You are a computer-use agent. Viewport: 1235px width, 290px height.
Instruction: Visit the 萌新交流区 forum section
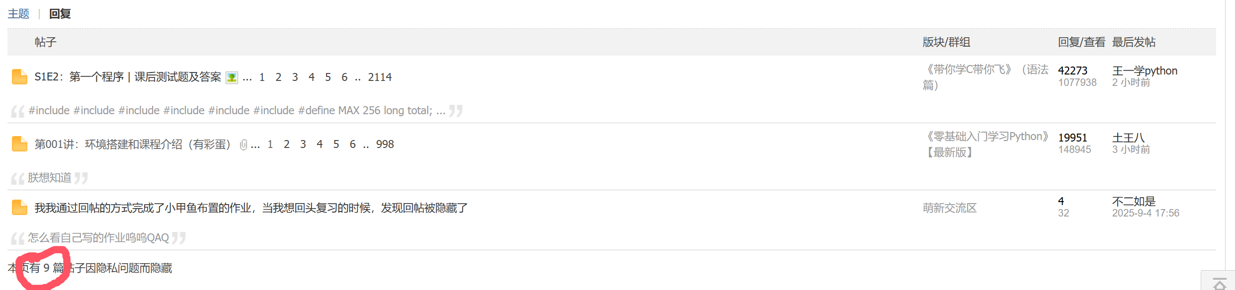950,208
